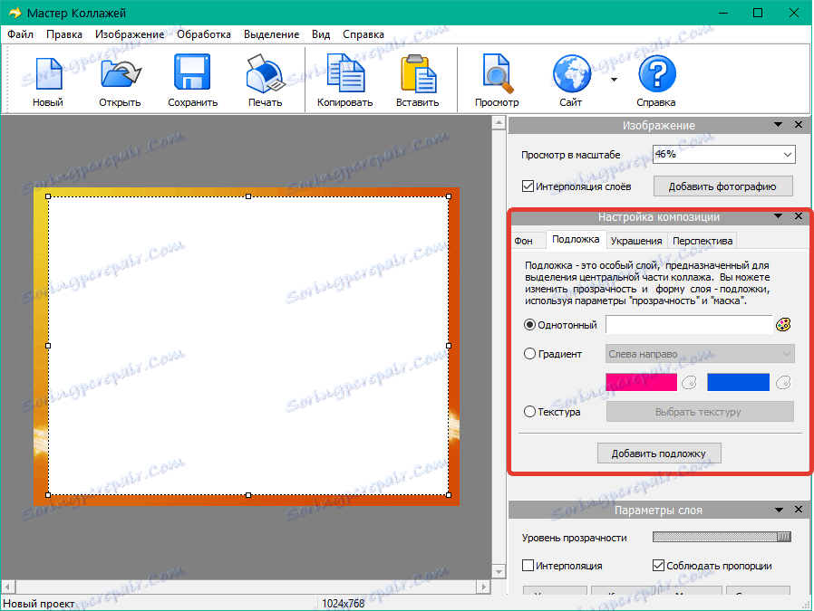Click Добавить фотографию button
This screenshot has height=611, width=814.
click(x=722, y=186)
